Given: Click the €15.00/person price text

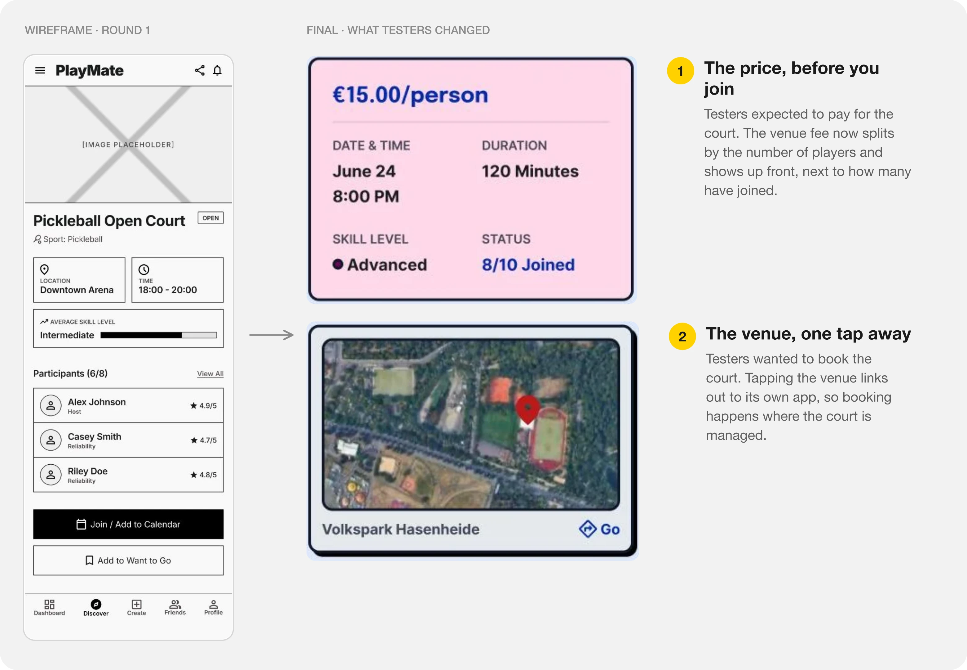Looking at the screenshot, I should (x=411, y=95).
